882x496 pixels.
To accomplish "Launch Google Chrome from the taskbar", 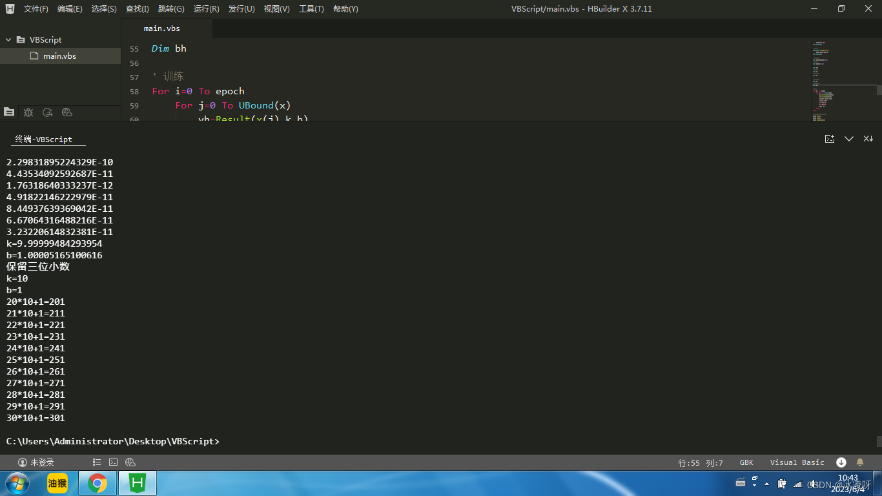I will [97, 482].
